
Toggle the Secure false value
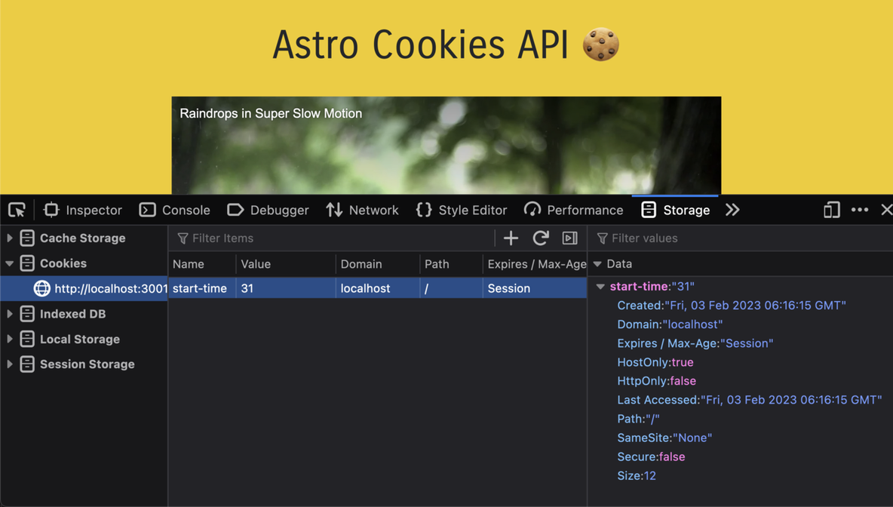671,456
